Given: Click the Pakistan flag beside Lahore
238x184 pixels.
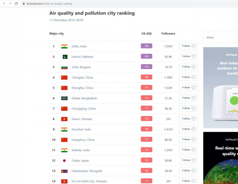Looking at the screenshot, I should 64,57.
